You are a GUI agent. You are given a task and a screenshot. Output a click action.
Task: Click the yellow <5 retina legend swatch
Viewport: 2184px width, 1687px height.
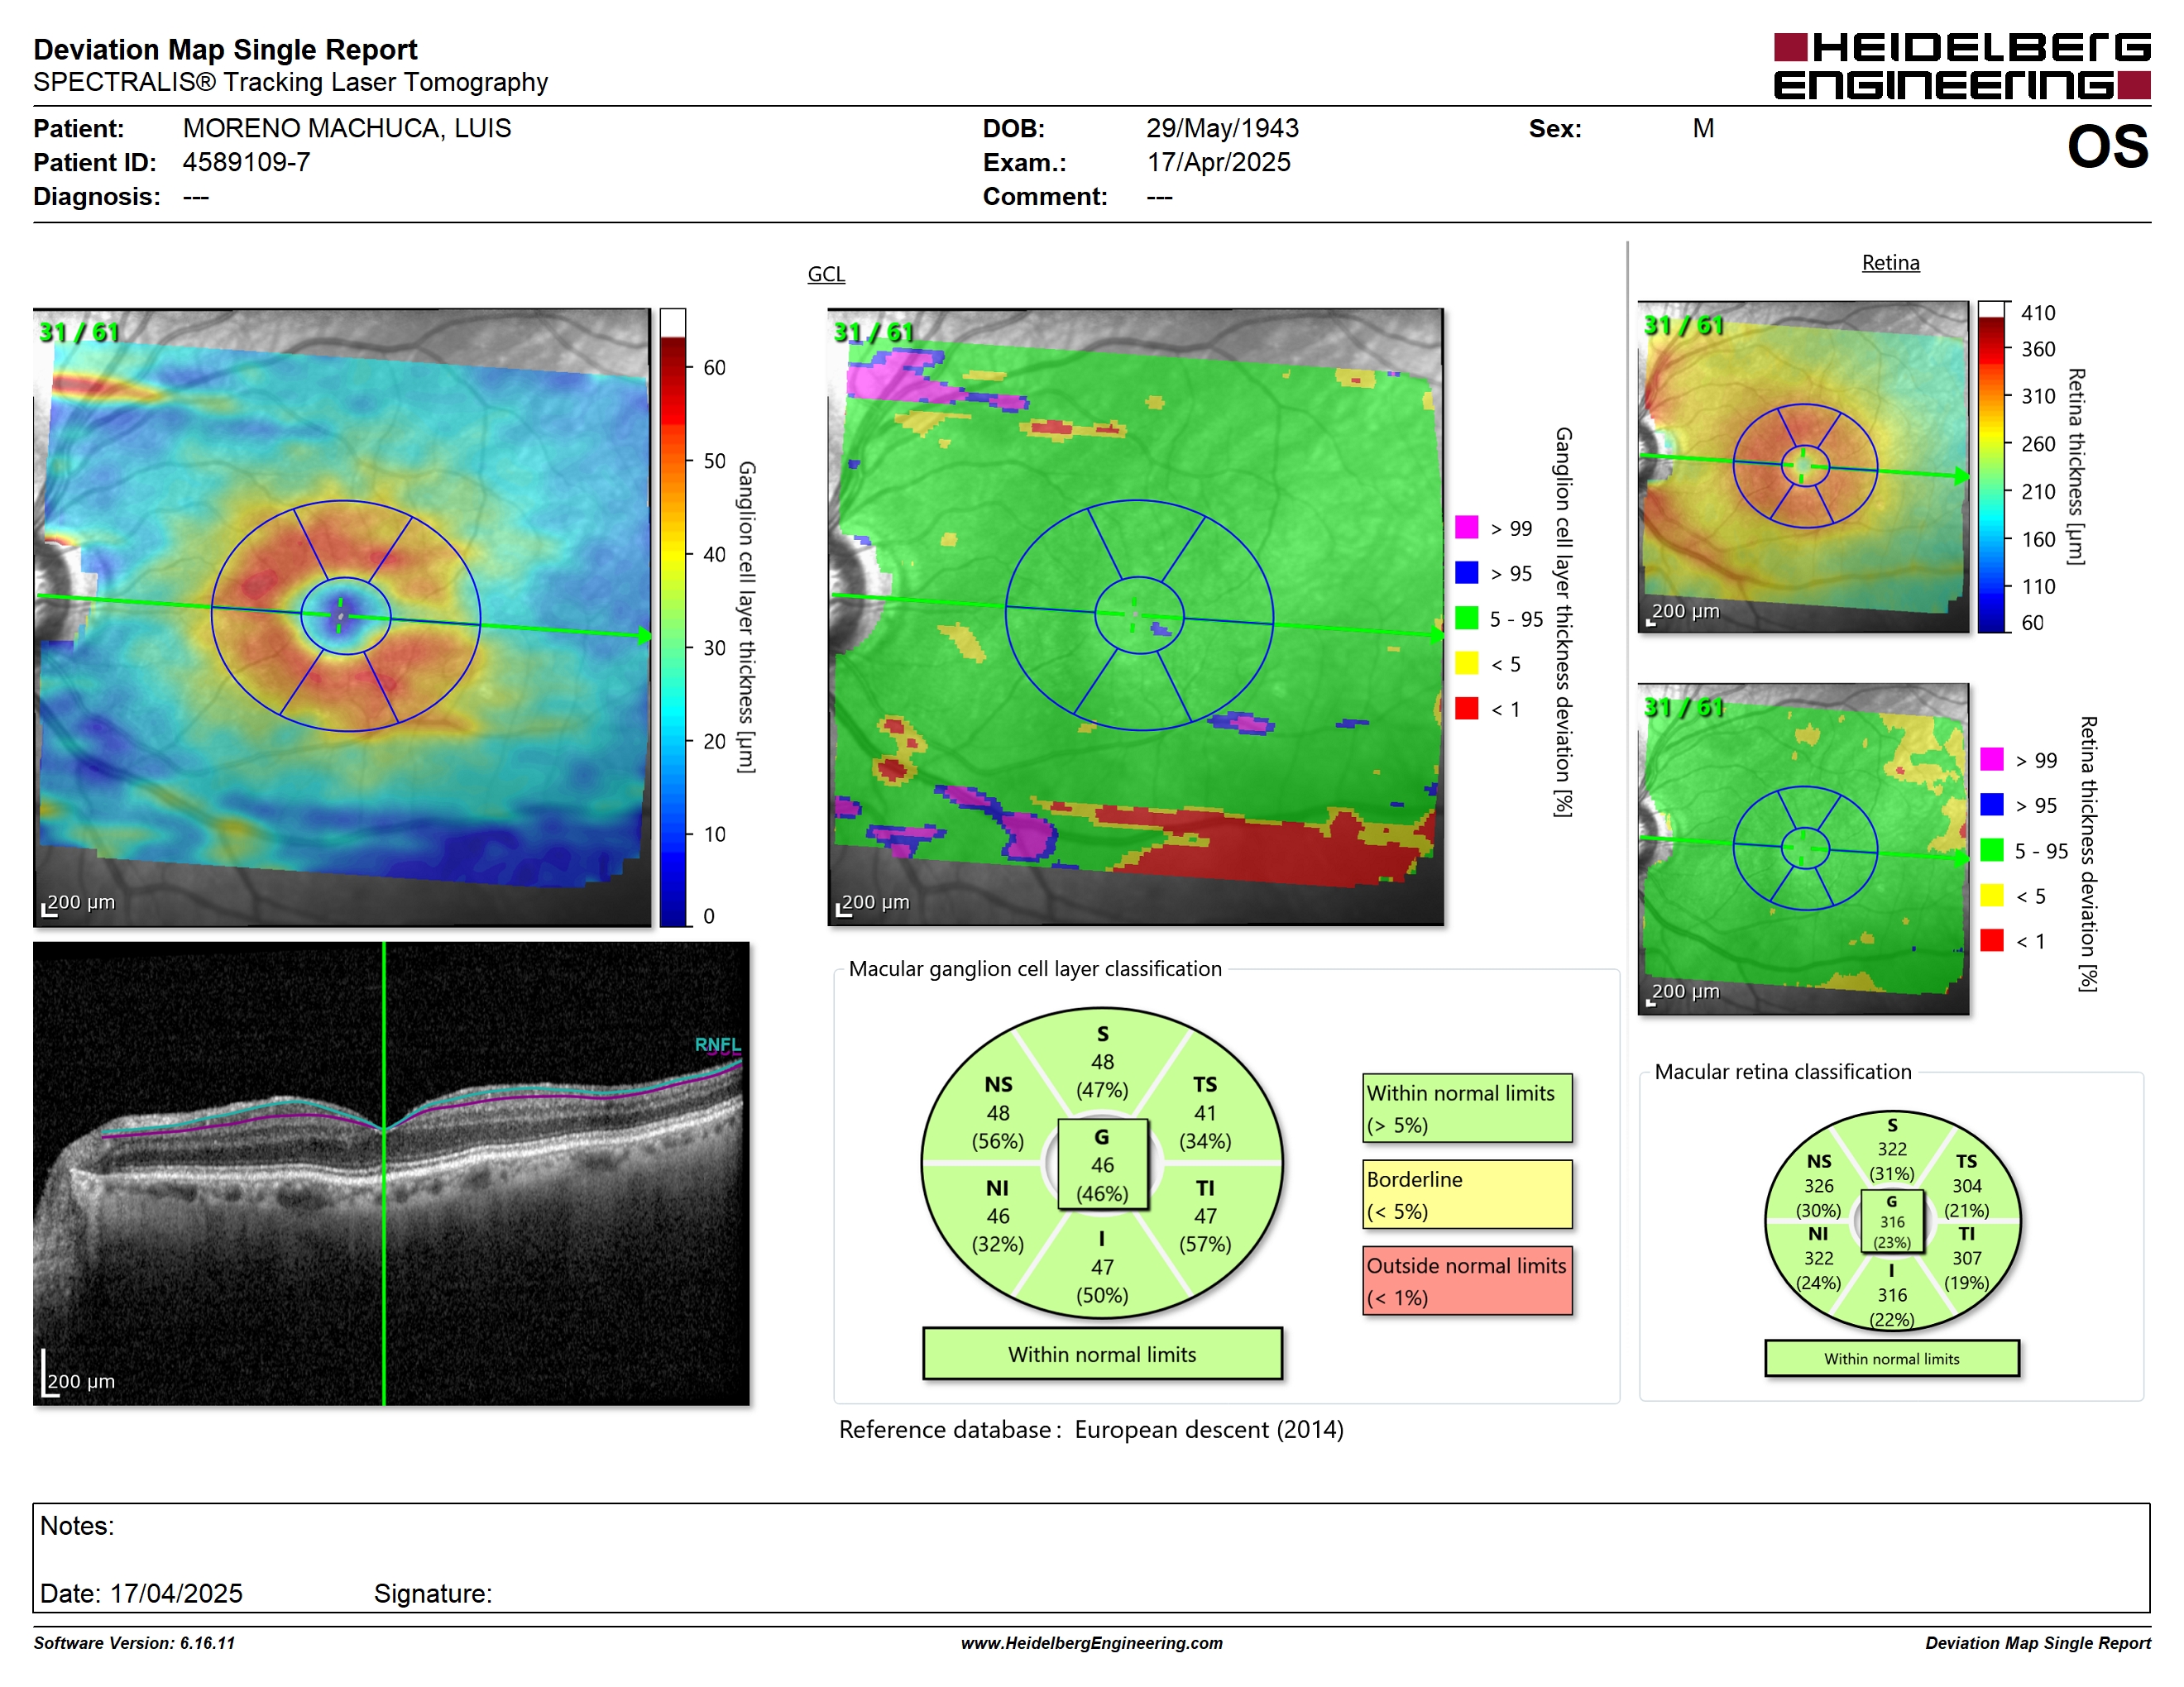click(1991, 896)
